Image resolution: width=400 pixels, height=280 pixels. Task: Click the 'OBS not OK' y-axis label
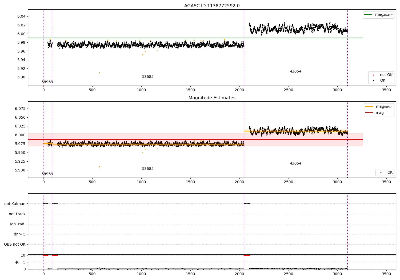click(15, 245)
